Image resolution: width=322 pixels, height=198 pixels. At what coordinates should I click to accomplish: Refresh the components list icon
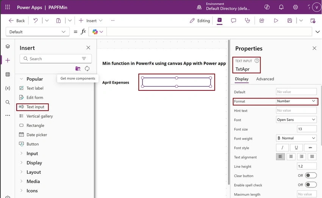tap(87, 69)
